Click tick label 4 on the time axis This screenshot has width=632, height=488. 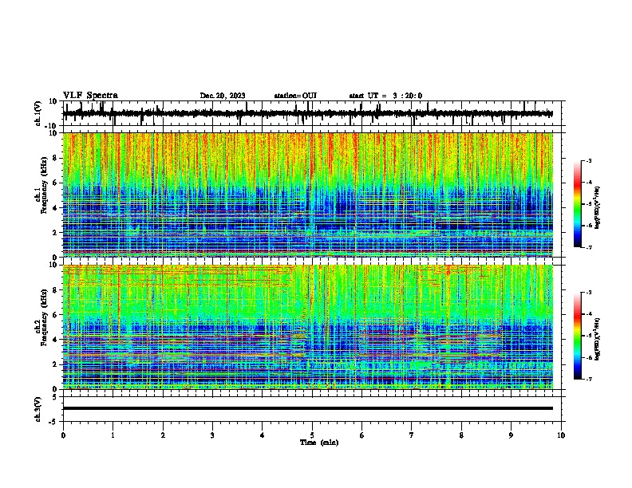[x=263, y=435]
